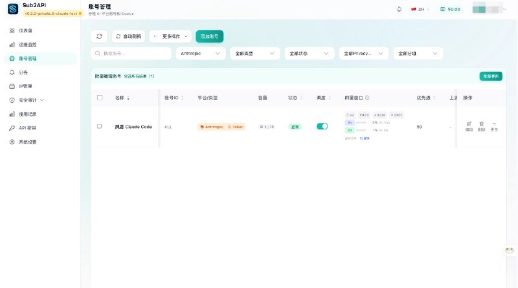The width and height of the screenshot is (518, 288).
Task: Open the 全部Privacy filter dropdown
Action: click(x=364, y=54)
